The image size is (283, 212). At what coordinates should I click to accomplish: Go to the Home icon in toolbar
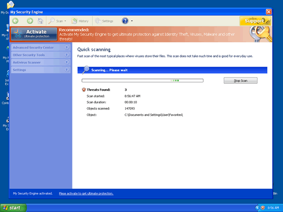pos(41,21)
